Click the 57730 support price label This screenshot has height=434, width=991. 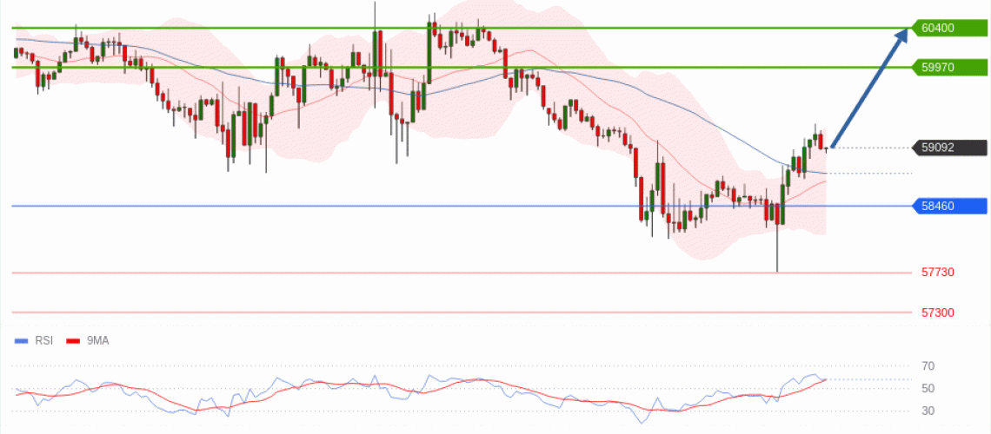tap(938, 272)
